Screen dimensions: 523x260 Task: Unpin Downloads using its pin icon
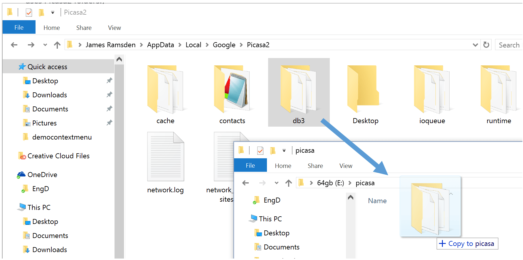pyautogui.click(x=109, y=94)
